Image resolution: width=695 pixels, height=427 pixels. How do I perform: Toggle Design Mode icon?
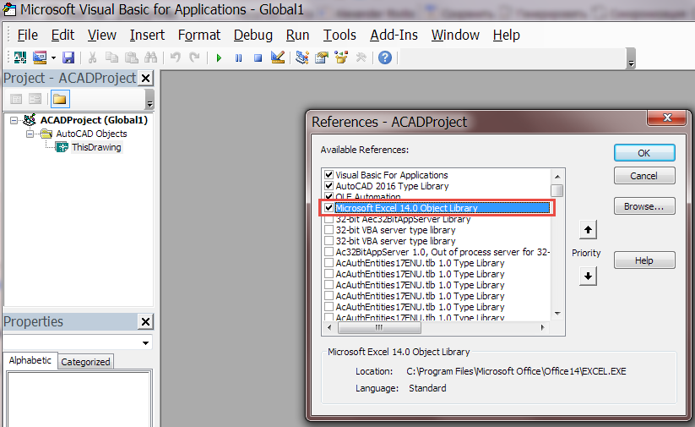coord(278,57)
